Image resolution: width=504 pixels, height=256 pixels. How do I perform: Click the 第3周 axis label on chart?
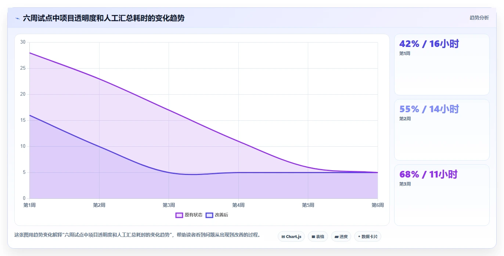coord(169,205)
